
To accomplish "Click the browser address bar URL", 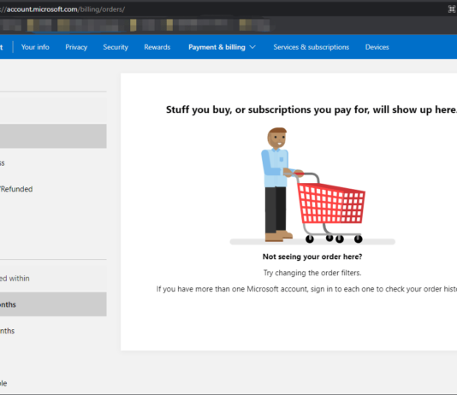I will (x=62, y=9).
